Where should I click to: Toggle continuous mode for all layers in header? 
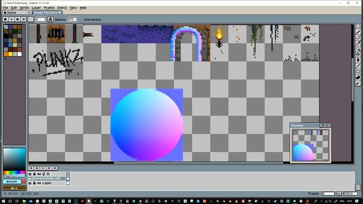point(39,174)
